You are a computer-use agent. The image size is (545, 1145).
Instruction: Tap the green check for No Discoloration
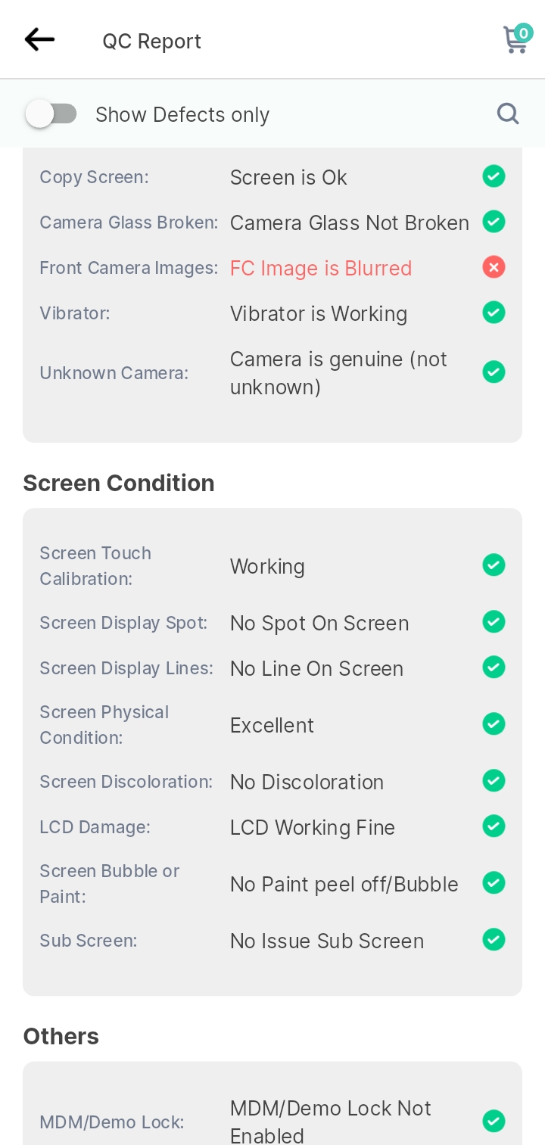494,781
